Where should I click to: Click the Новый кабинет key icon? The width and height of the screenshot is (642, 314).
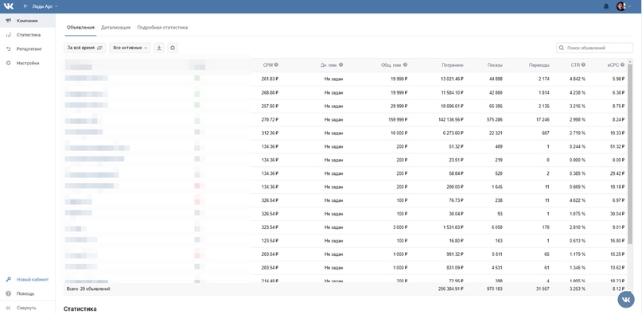tap(8, 280)
